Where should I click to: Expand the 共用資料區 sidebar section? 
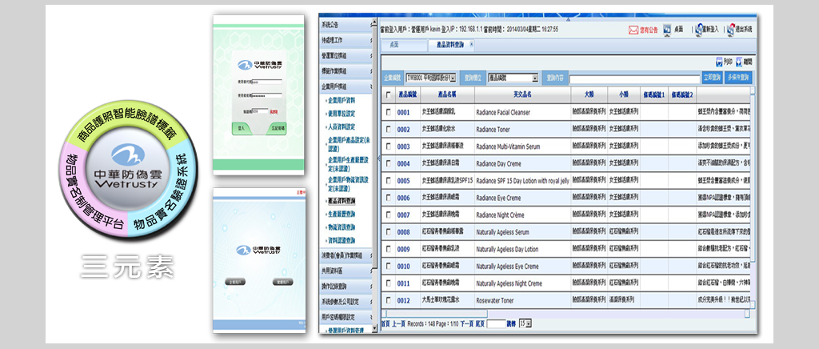pyautogui.click(x=346, y=271)
